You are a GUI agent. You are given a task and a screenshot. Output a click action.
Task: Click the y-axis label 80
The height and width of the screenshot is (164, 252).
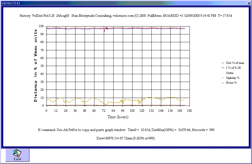click(42, 42)
